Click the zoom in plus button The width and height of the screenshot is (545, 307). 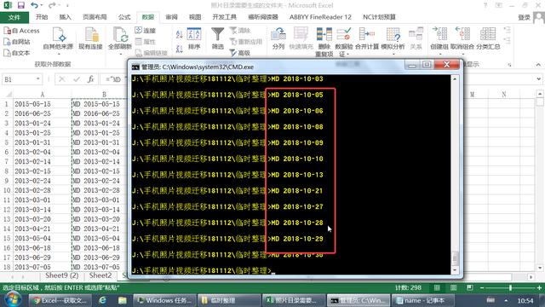click(x=539, y=288)
